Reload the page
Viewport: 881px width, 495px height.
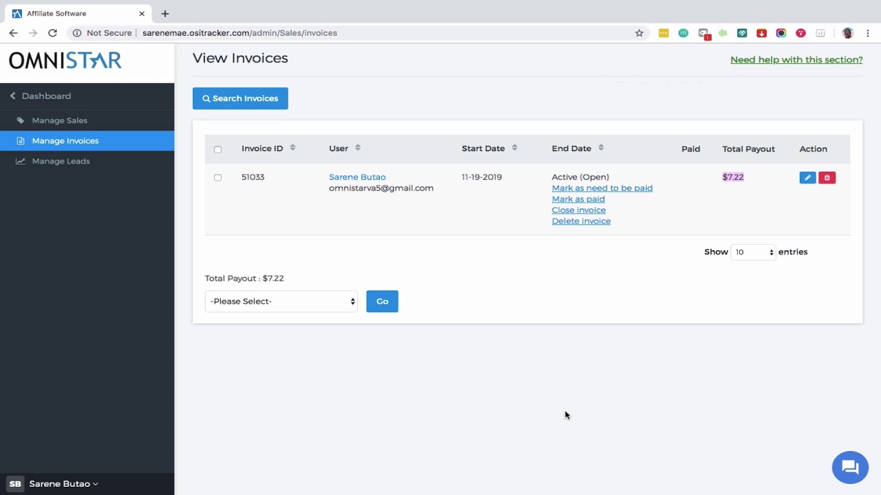pyautogui.click(x=52, y=33)
